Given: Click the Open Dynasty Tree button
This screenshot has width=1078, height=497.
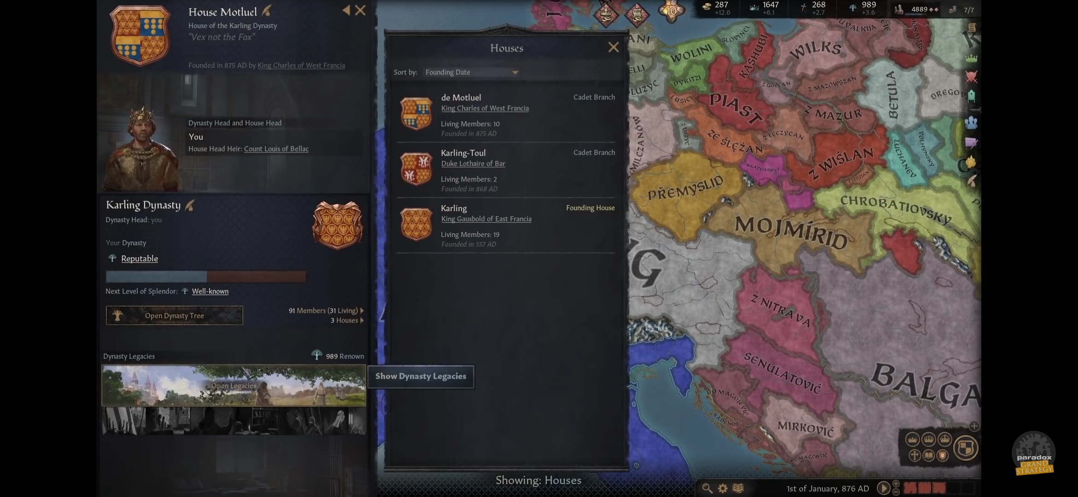Looking at the screenshot, I should (x=175, y=316).
